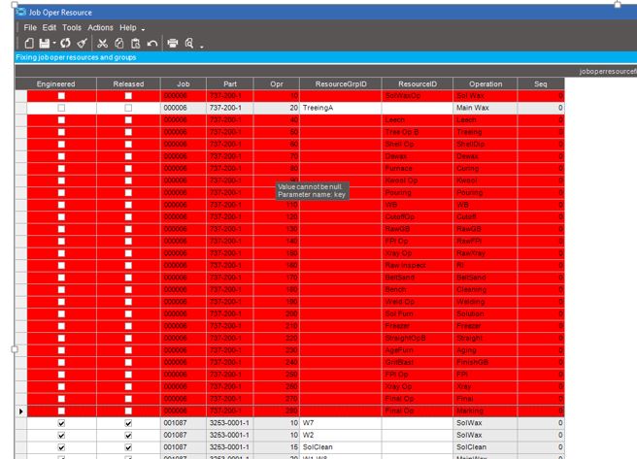Click the Job Oper Resource window app icon
Viewport: 637px width, 459px height.
(20, 13)
